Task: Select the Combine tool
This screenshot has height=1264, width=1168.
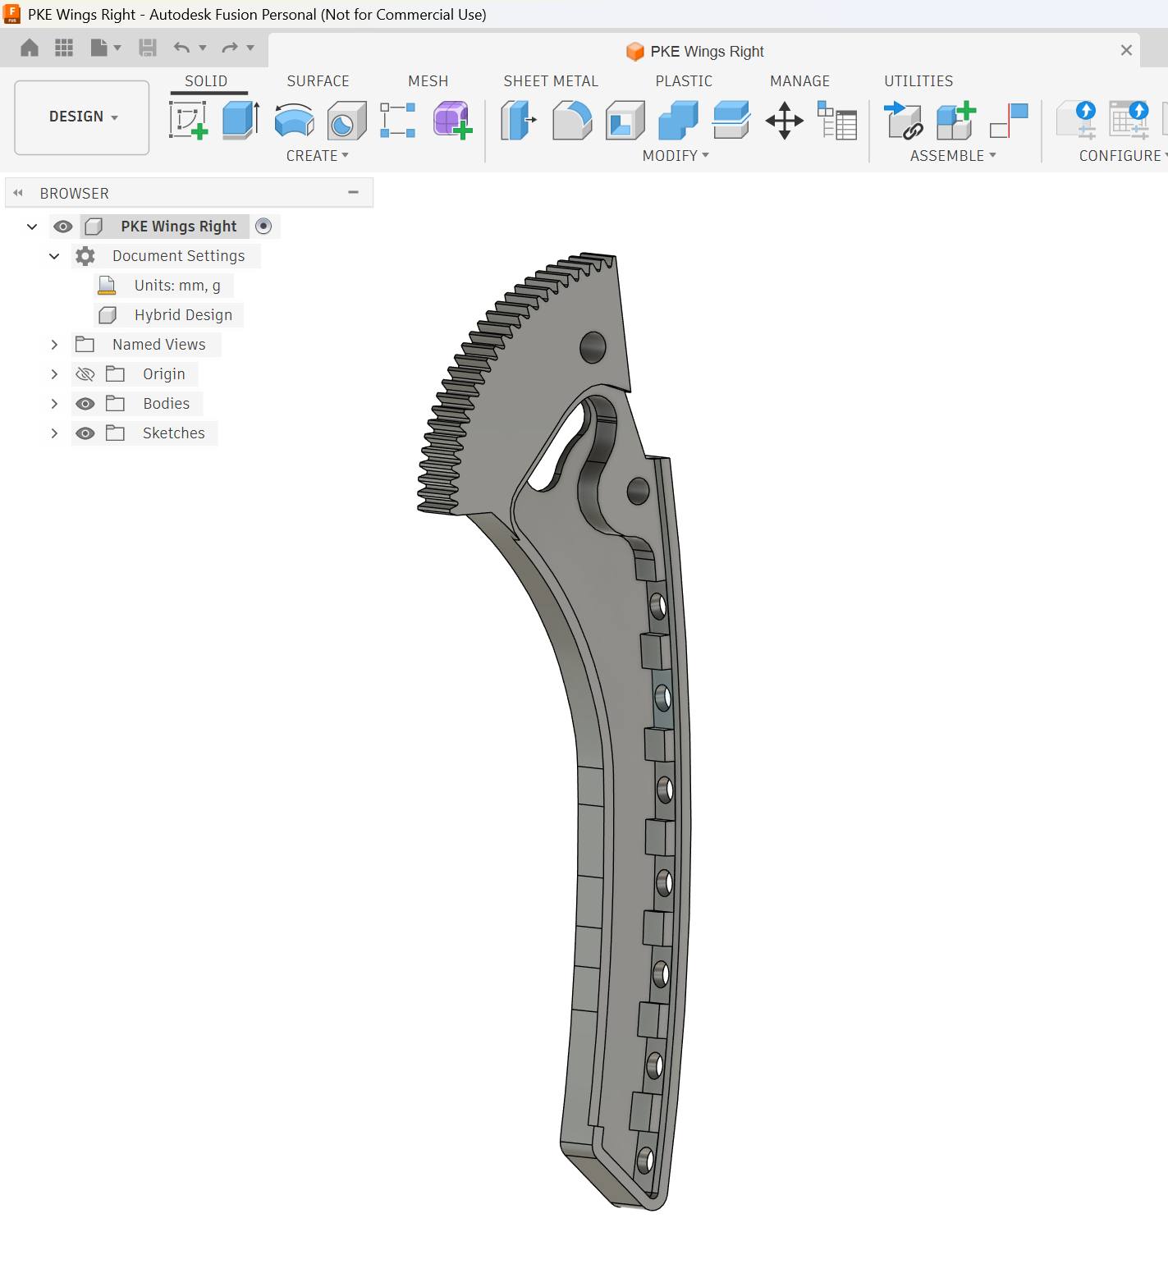Action: pyautogui.click(x=678, y=120)
